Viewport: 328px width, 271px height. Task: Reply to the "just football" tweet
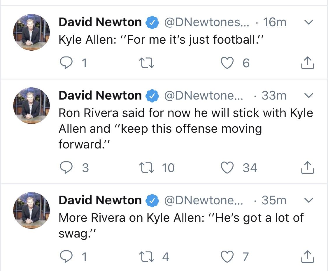[66, 63]
